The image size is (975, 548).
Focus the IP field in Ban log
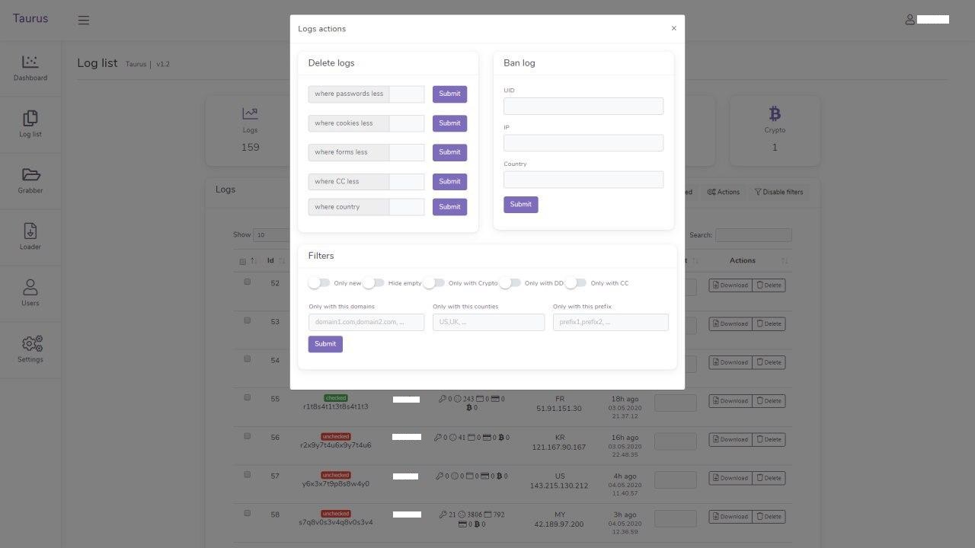[583, 143]
